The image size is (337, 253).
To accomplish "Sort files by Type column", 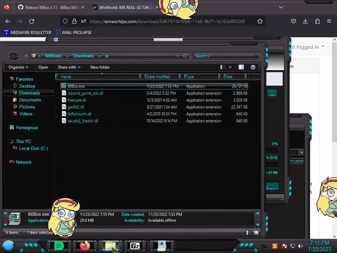I will (202, 76).
